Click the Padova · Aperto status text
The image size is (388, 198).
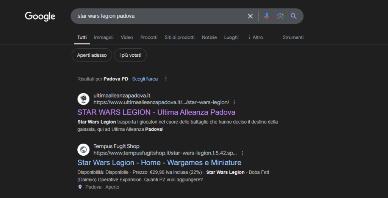(x=102, y=187)
